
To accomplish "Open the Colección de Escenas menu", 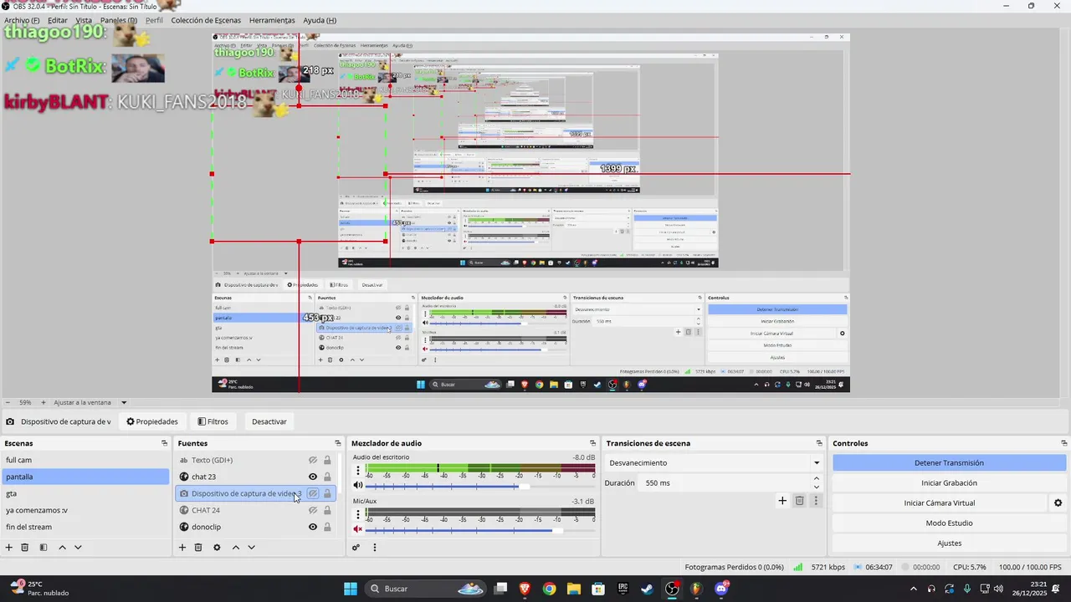I will (207, 20).
